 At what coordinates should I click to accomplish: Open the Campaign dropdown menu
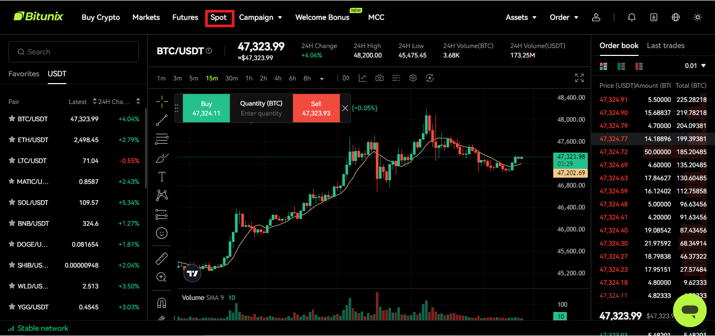261,17
